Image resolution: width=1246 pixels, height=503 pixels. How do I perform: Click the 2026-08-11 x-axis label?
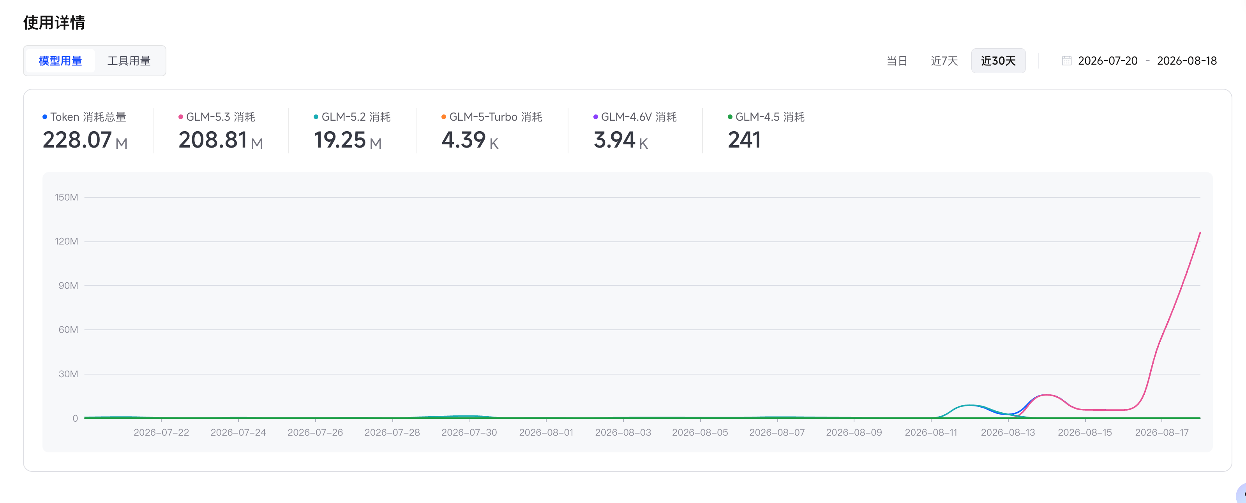pos(931,433)
